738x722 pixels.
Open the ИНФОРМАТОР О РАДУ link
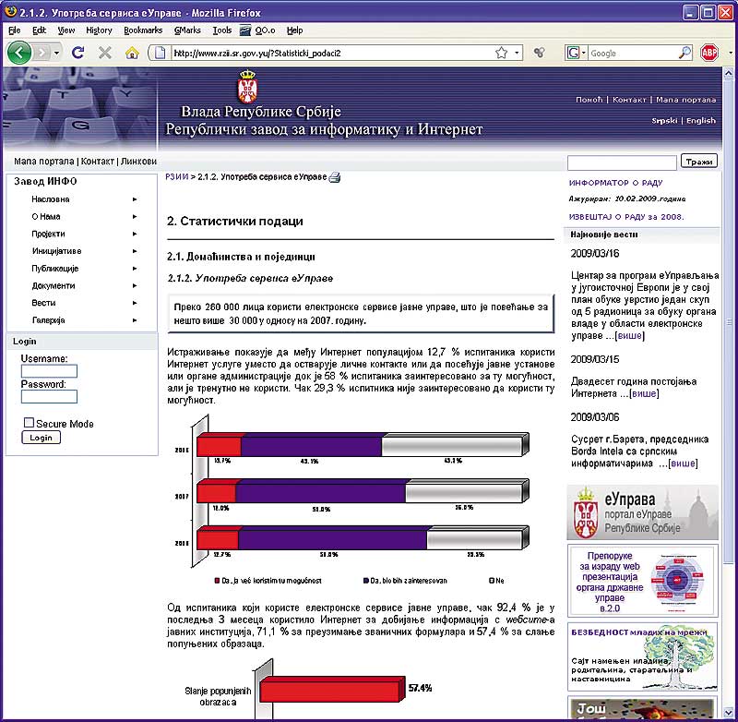[615, 183]
